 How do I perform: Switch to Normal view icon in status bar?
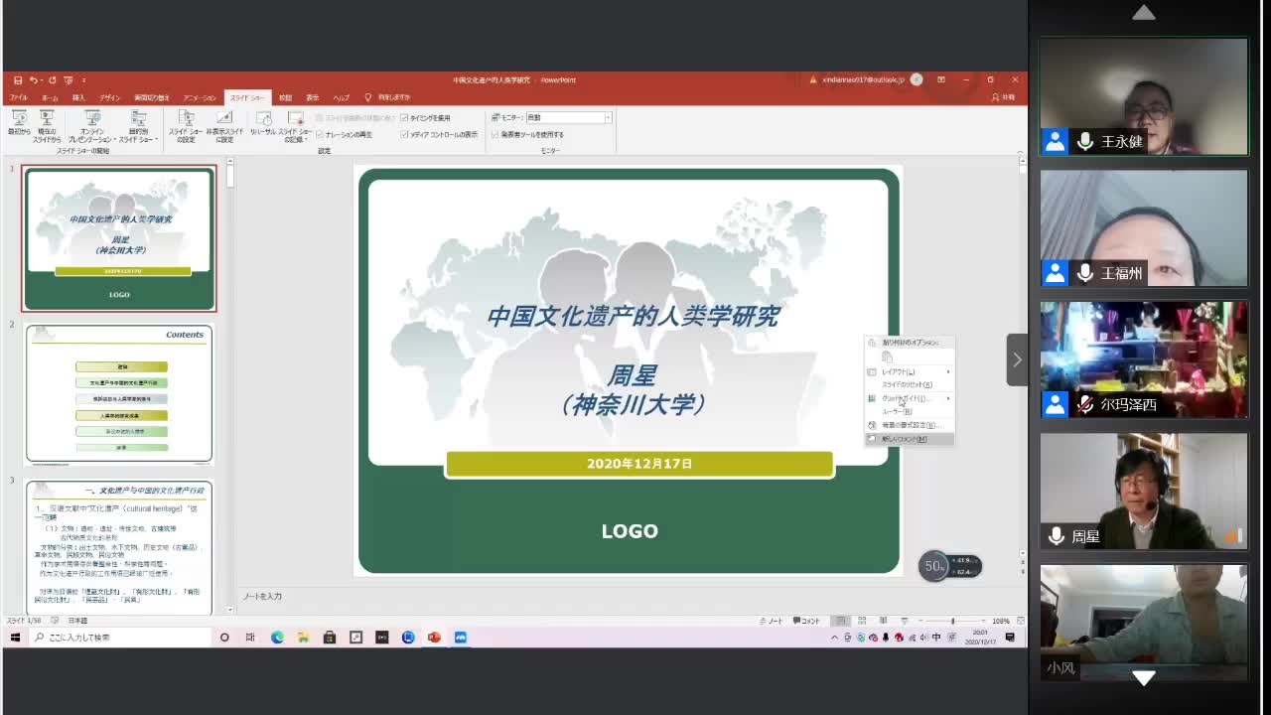841,621
